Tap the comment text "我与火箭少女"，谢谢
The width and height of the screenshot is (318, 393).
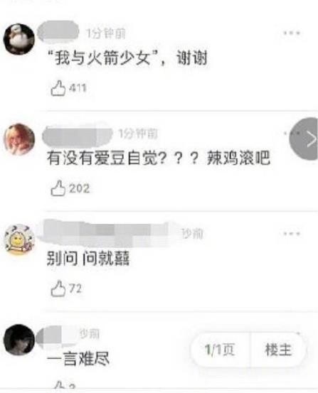[128, 58]
